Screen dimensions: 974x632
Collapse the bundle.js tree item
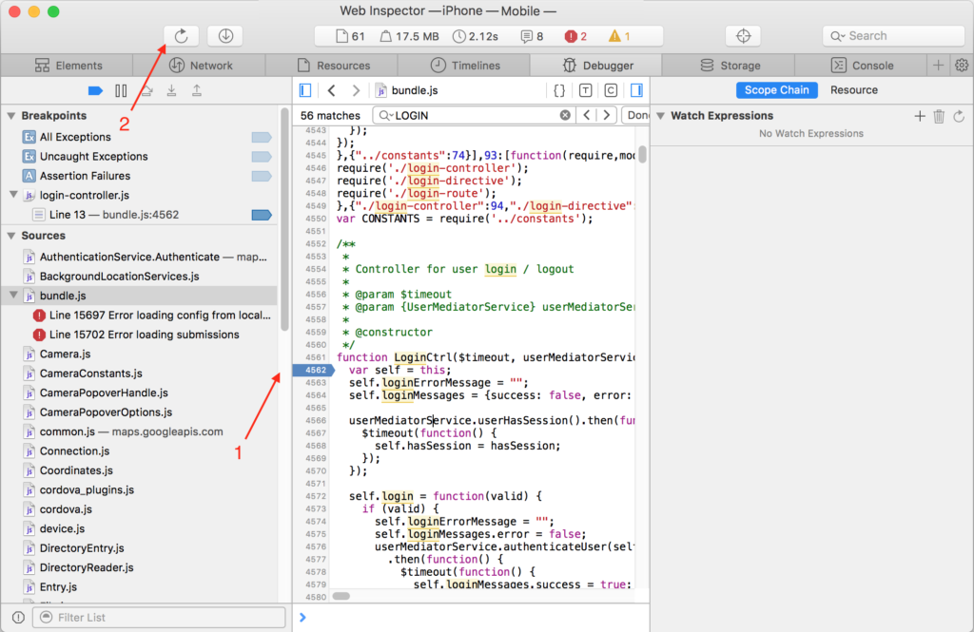click(x=13, y=296)
